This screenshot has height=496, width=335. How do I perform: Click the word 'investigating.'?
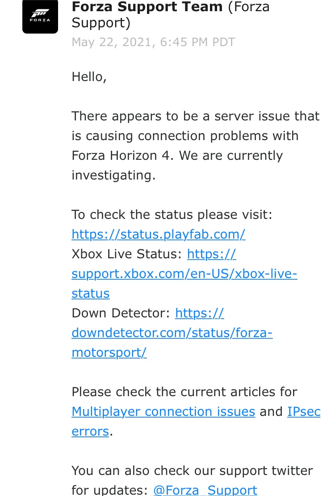113,175
